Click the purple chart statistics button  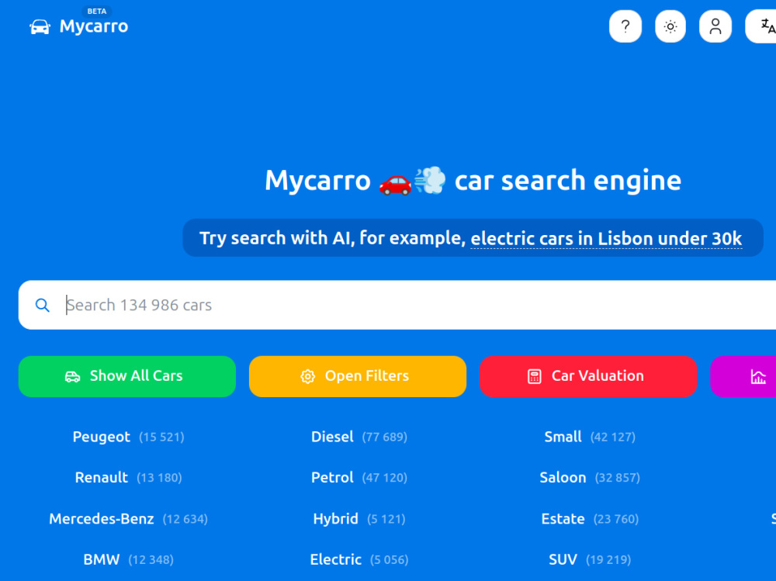(744, 376)
